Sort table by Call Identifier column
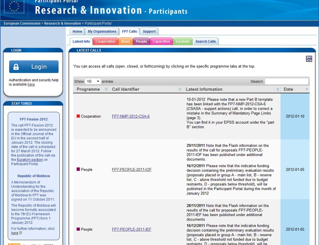The height and width of the screenshot is (245, 319). click(146, 89)
